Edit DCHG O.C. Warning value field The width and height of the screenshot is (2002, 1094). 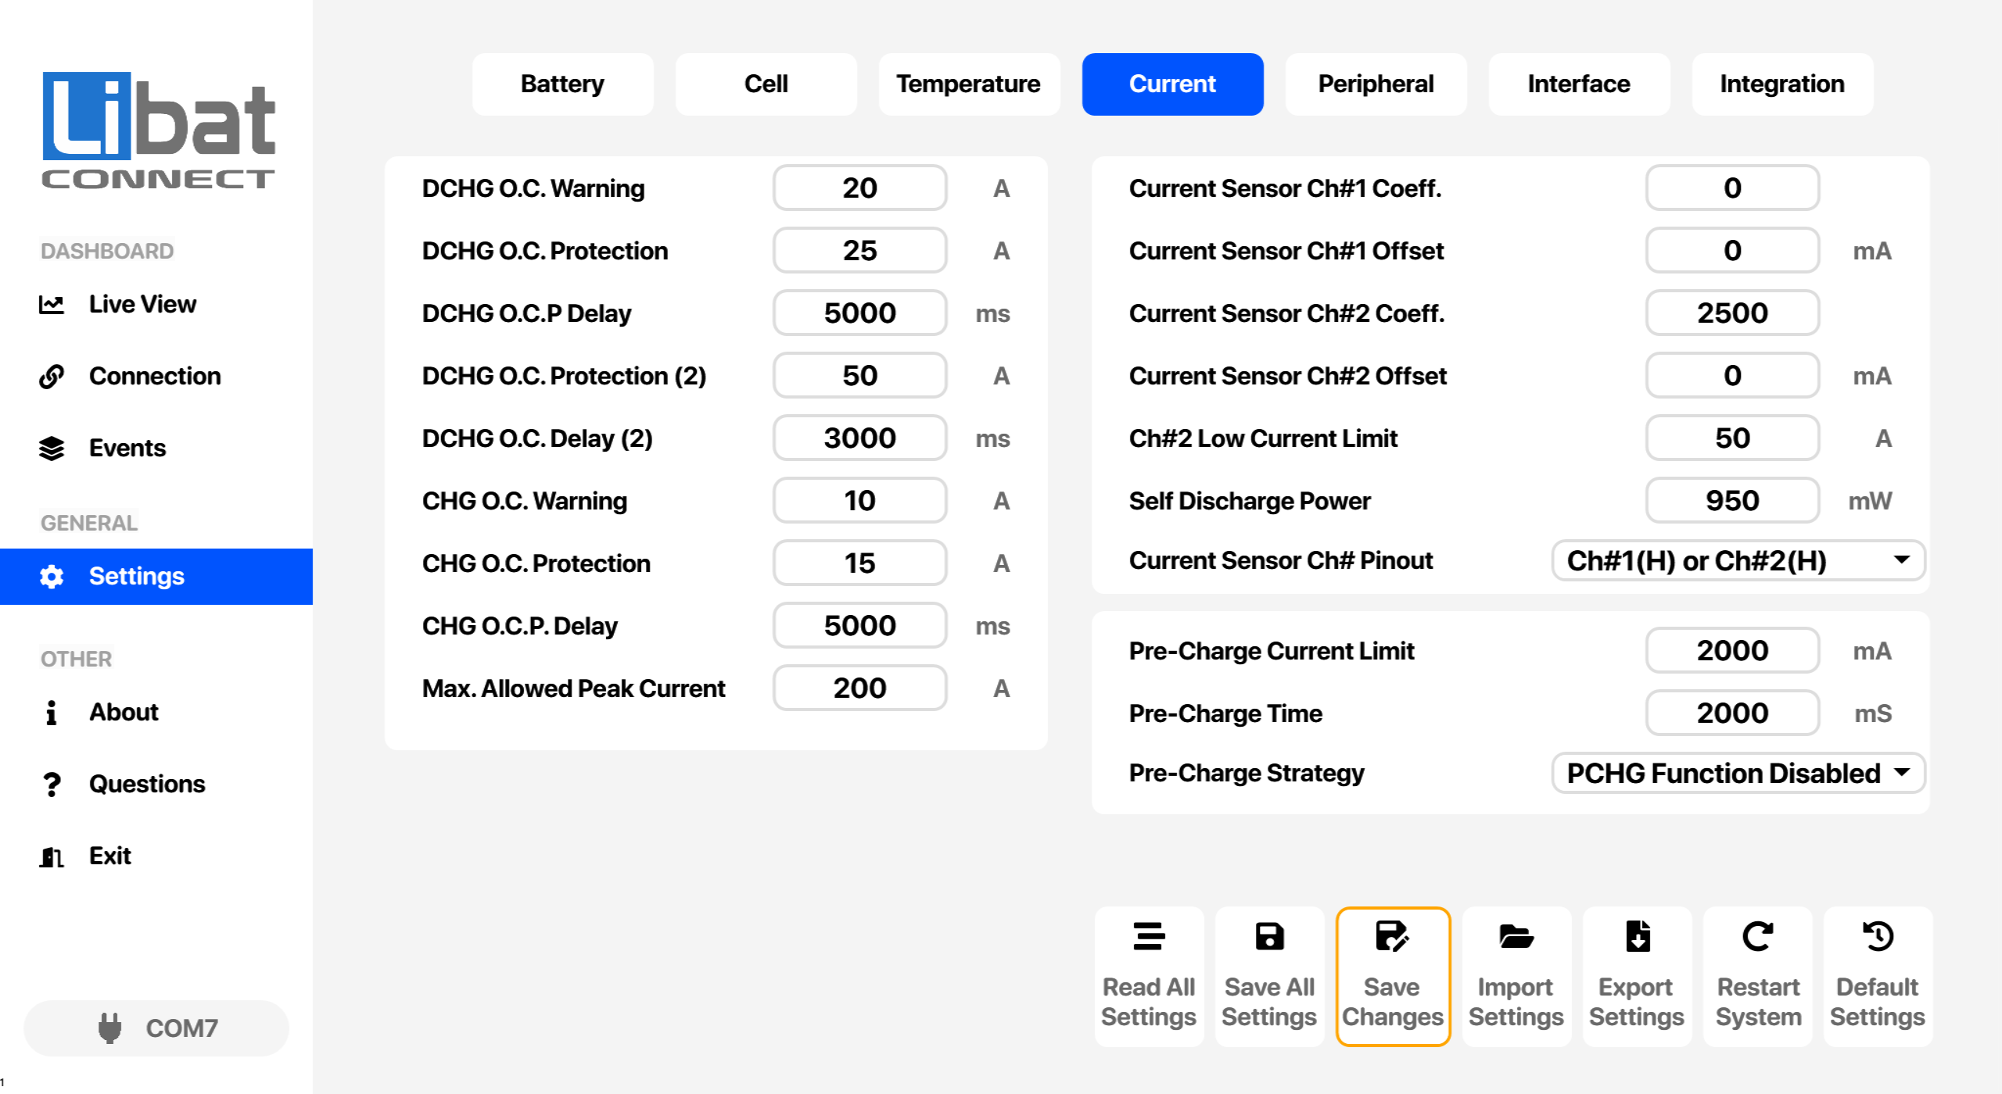pyautogui.click(x=859, y=188)
